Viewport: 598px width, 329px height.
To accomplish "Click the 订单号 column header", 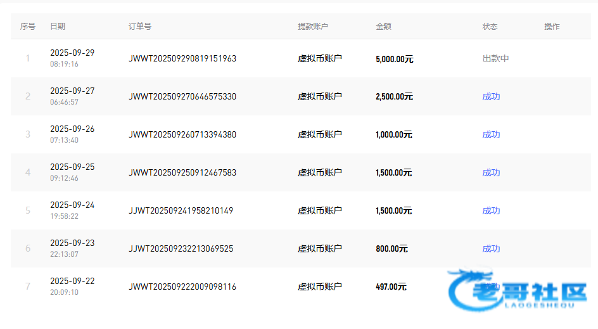I will click(140, 26).
